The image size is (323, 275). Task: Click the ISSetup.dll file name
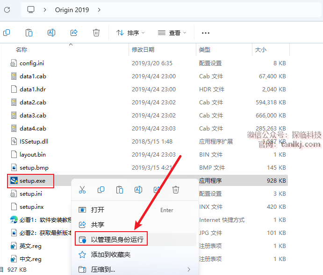(x=34, y=142)
